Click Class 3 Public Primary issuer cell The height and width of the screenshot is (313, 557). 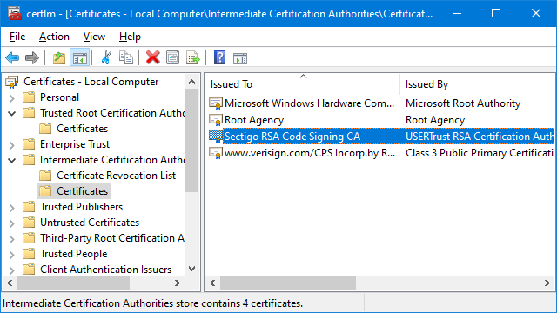click(480, 153)
